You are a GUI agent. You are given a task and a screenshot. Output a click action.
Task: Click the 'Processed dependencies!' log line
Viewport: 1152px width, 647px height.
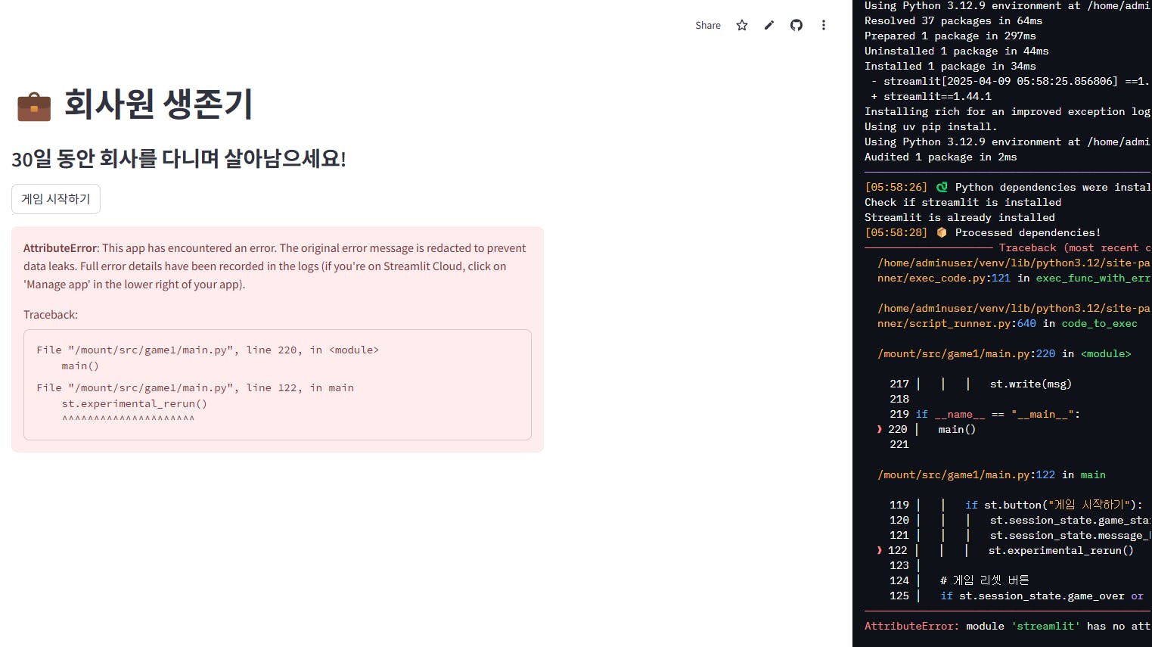(x=1028, y=232)
